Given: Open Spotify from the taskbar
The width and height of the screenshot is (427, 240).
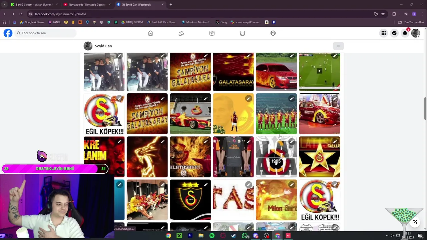Looking at the screenshot, I should coord(212,236).
